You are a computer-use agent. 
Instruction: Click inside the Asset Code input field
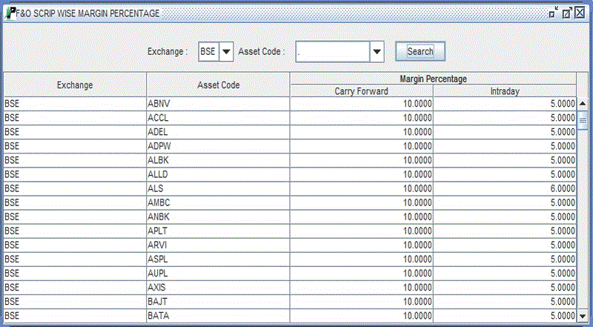pyautogui.click(x=331, y=52)
